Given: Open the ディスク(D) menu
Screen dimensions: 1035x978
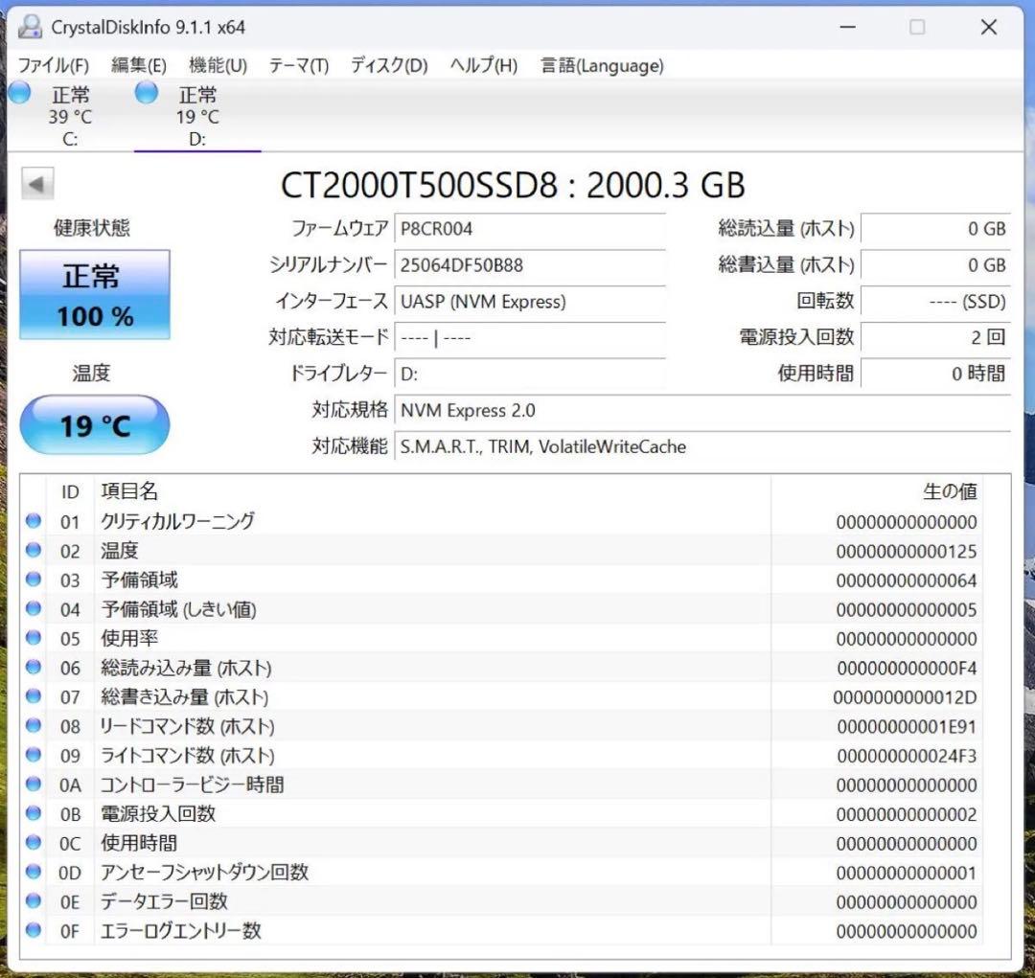Looking at the screenshot, I should 386,65.
